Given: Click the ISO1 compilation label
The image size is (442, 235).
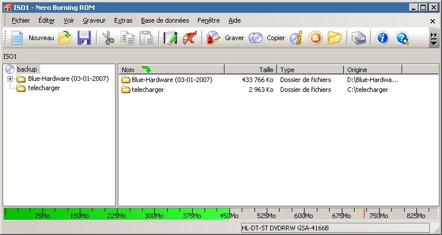Looking at the screenshot, I should click(10, 56).
